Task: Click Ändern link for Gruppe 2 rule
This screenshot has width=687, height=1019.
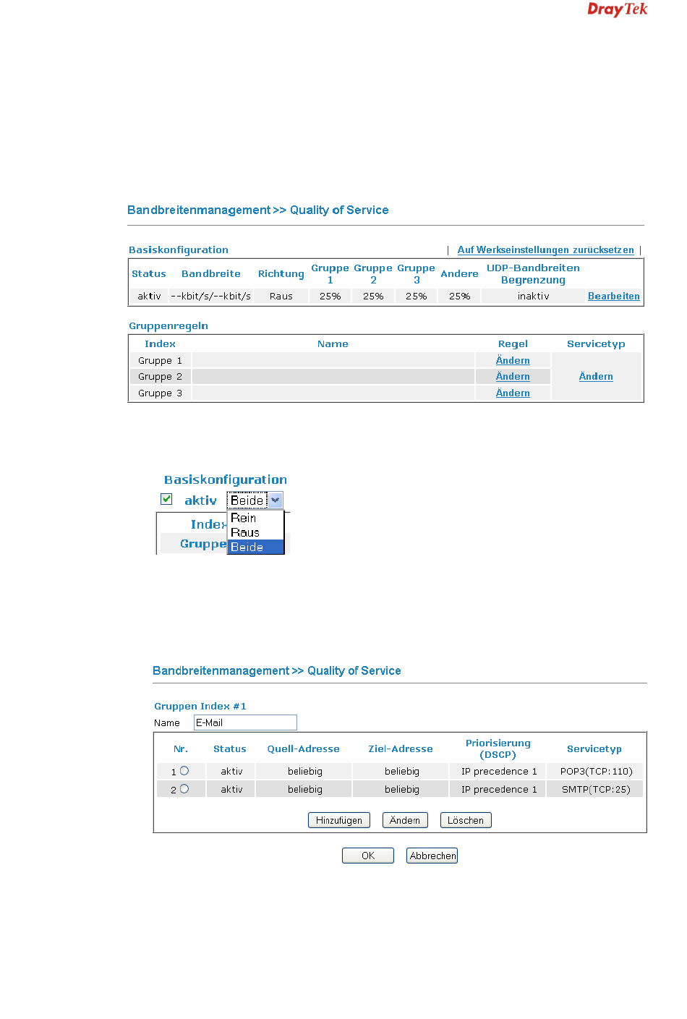Action: tap(513, 377)
